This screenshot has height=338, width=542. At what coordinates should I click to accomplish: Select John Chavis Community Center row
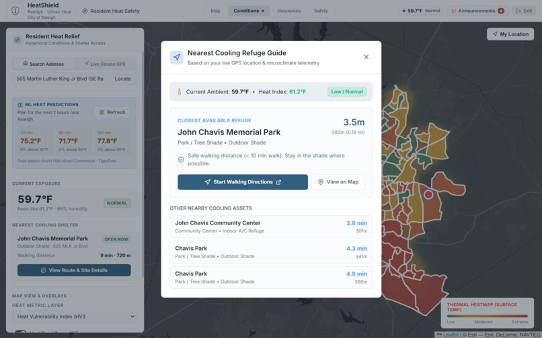tap(271, 227)
